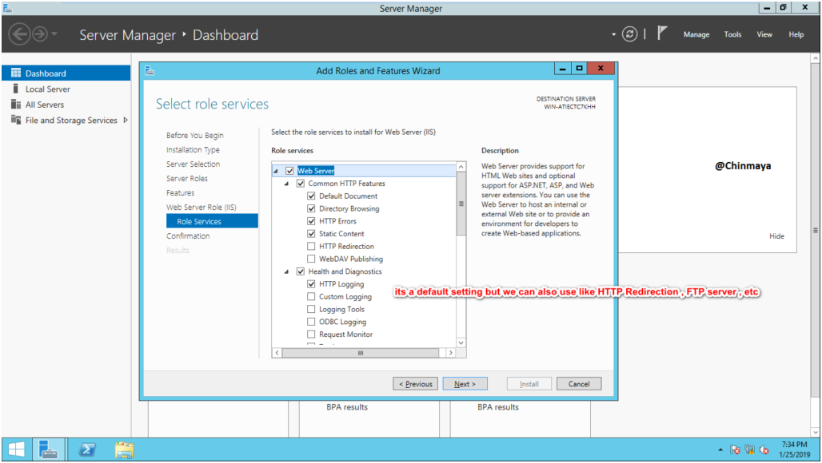The image size is (822, 463).
Task: Click the Dashboard icon in the sidebar
Action: click(x=16, y=73)
